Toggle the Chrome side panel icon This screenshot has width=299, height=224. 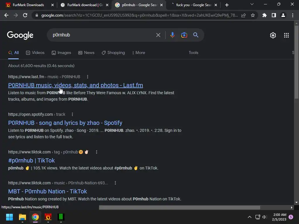click(274, 15)
